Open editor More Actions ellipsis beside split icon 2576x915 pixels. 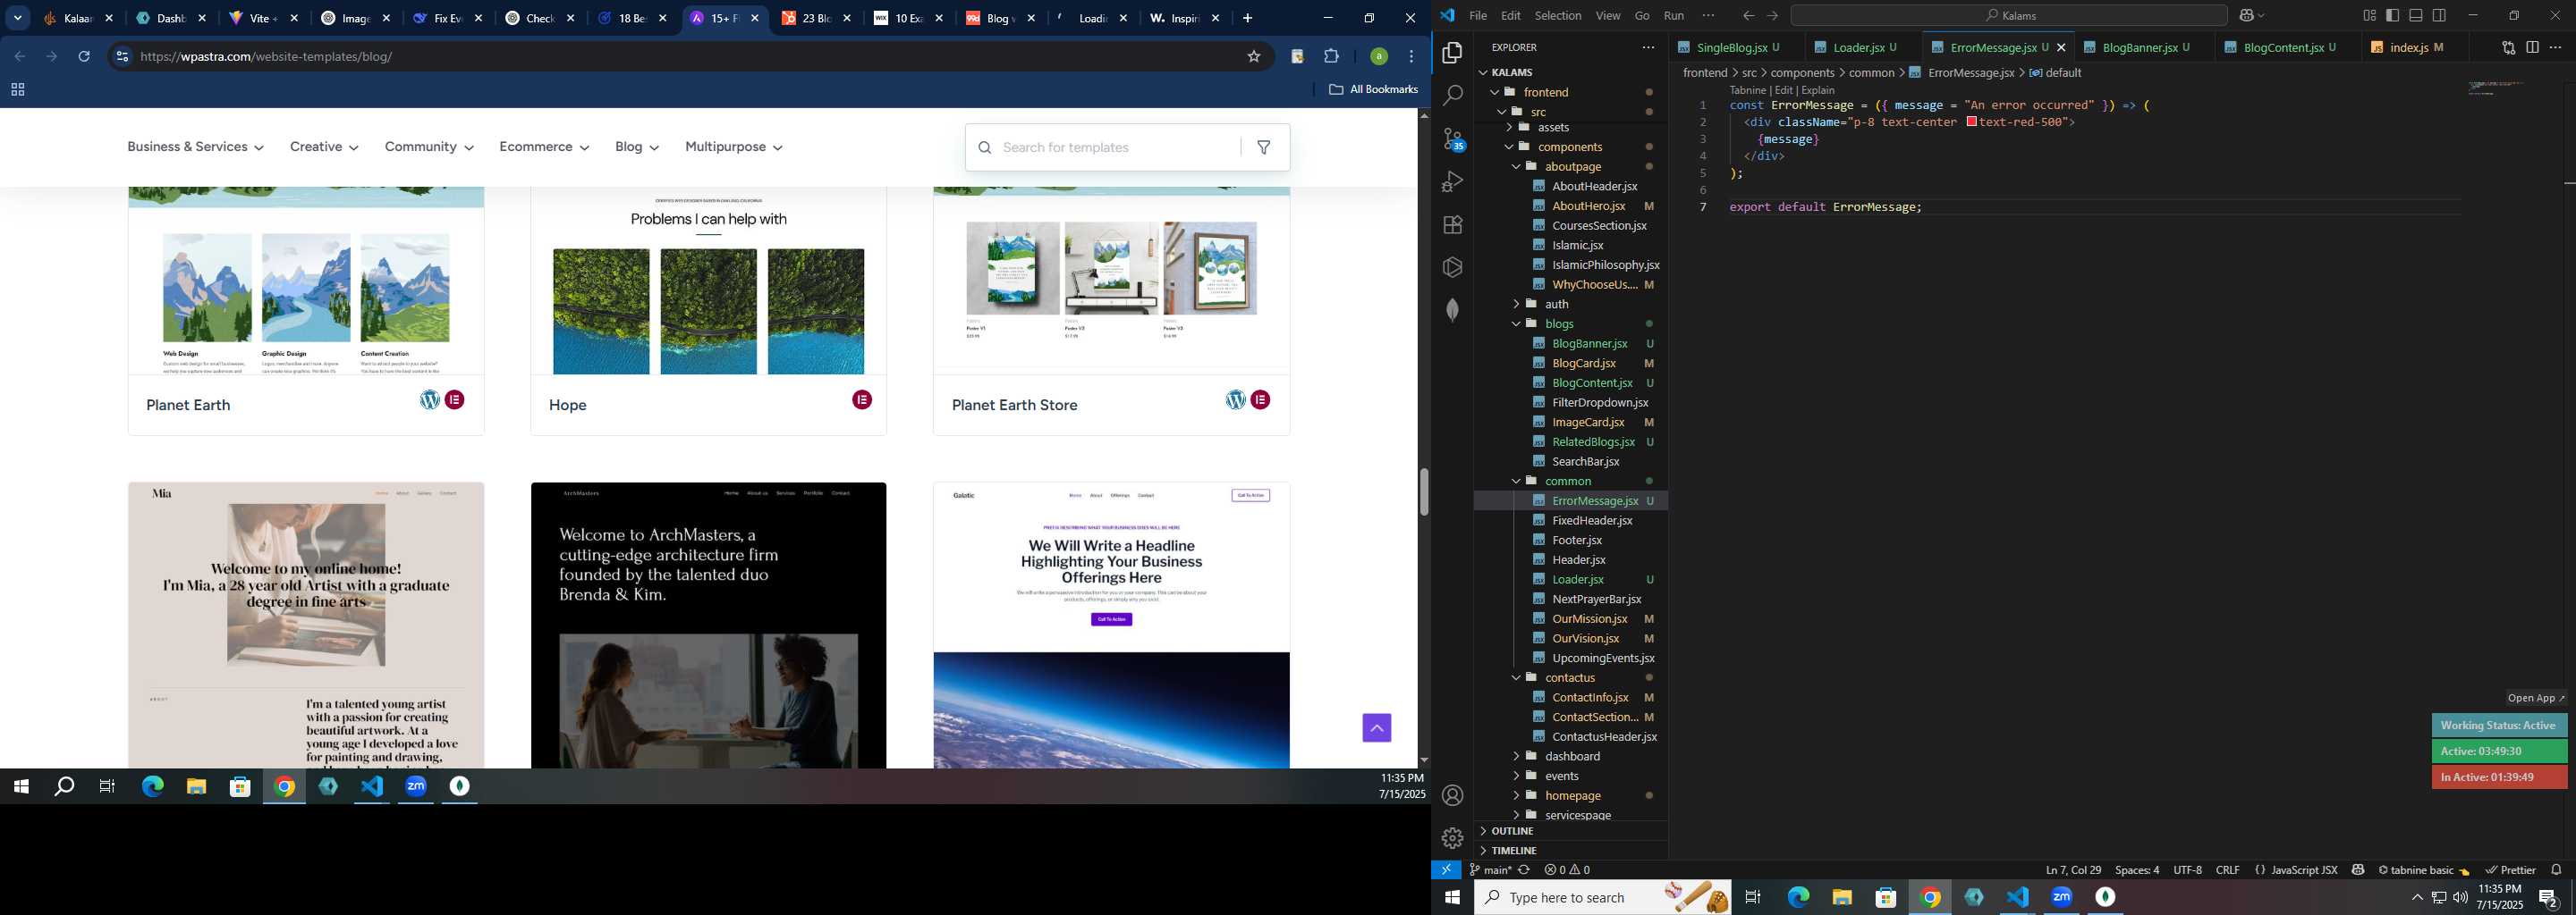click(2555, 47)
